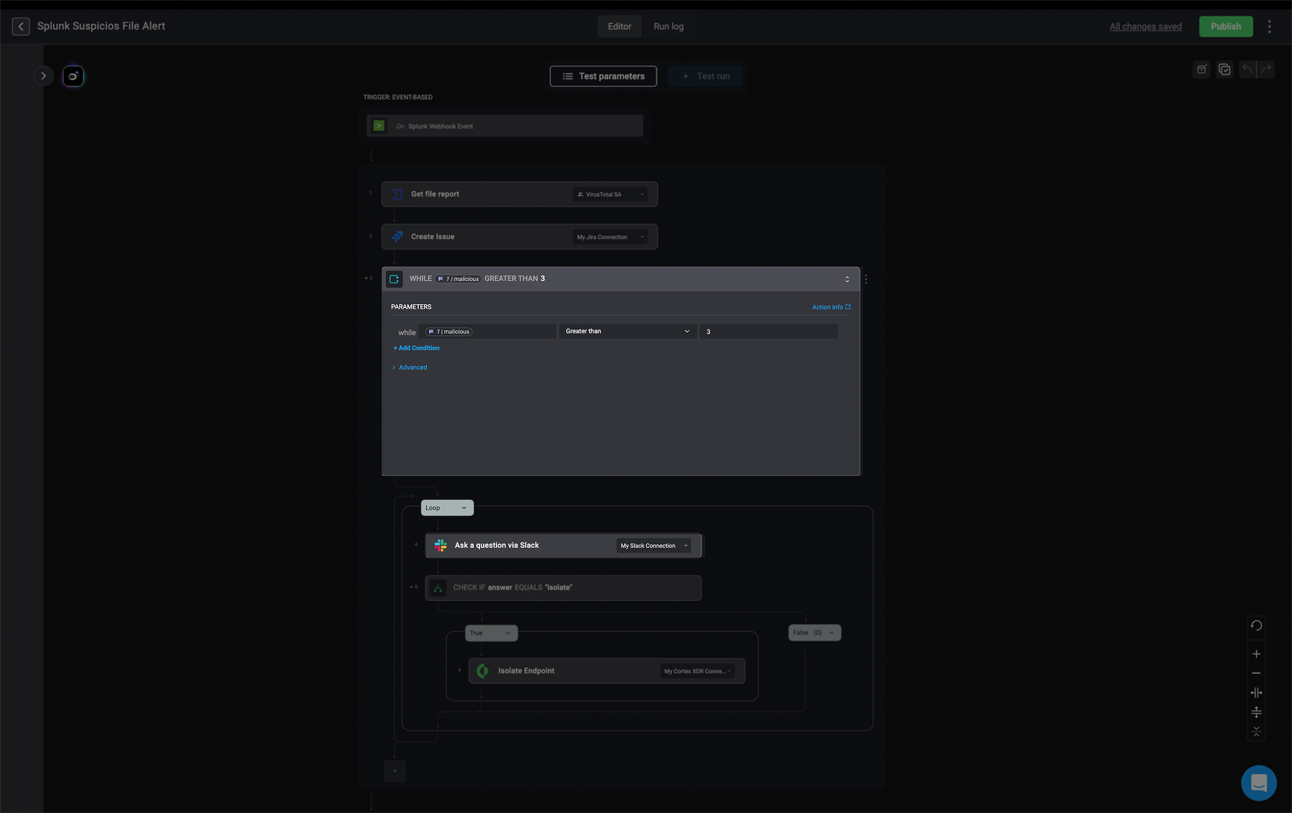1292x813 pixels.
Task: Open the VirusTotal SA connection dropdown
Action: [x=610, y=194]
